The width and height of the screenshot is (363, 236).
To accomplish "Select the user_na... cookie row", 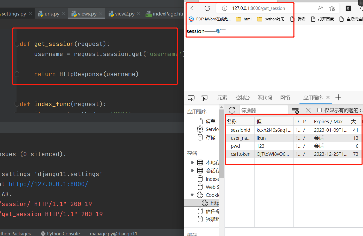I will (x=293, y=138).
